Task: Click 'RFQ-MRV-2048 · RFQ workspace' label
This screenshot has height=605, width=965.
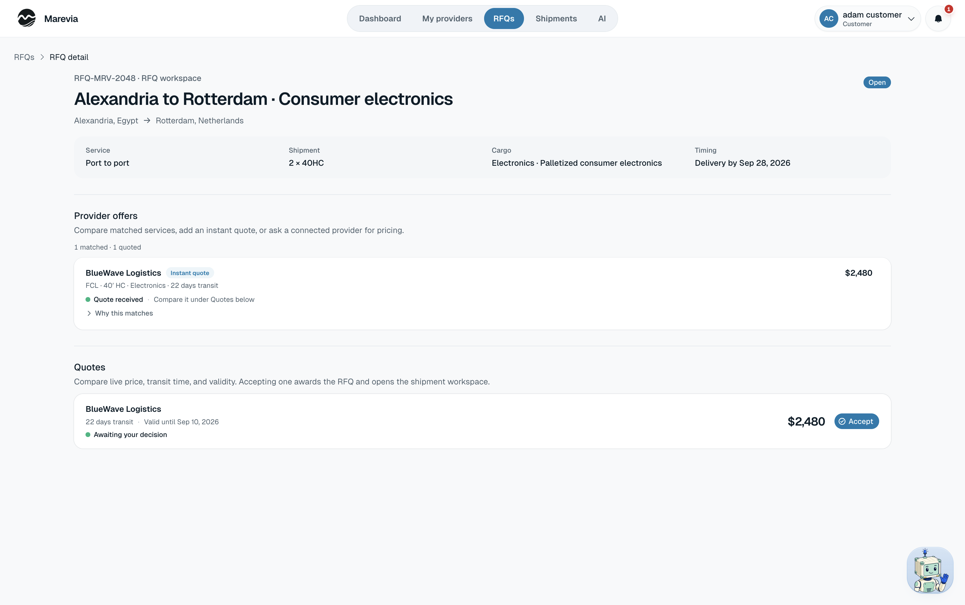Action: [x=138, y=78]
